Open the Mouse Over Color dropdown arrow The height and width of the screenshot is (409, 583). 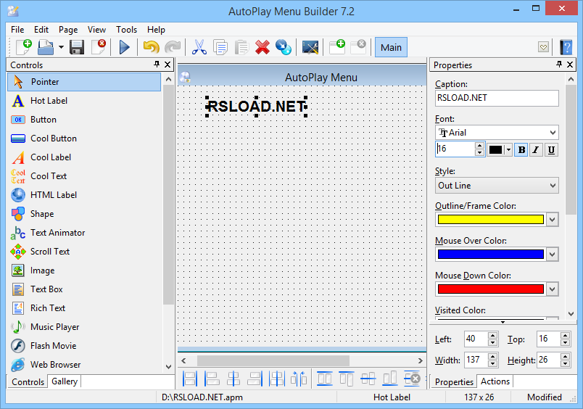[552, 255]
